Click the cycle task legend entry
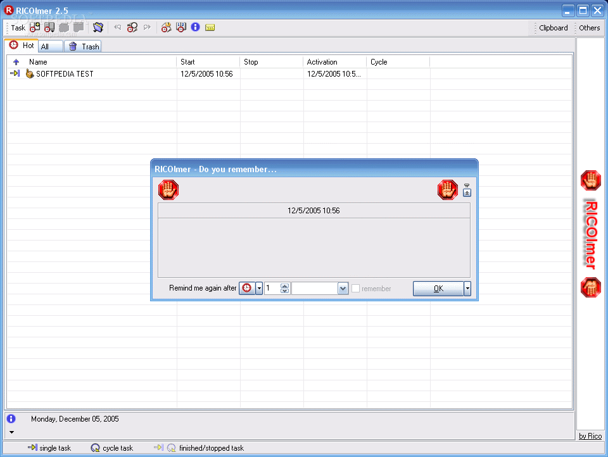 (111, 448)
